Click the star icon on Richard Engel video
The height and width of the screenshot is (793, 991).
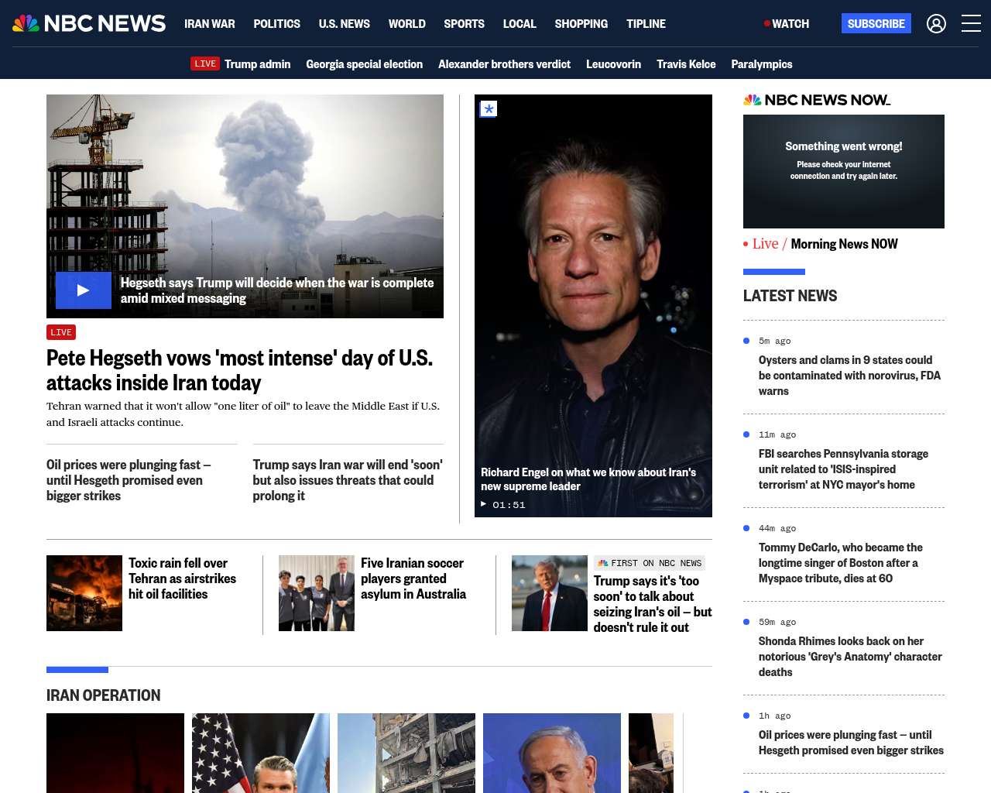tap(489, 109)
